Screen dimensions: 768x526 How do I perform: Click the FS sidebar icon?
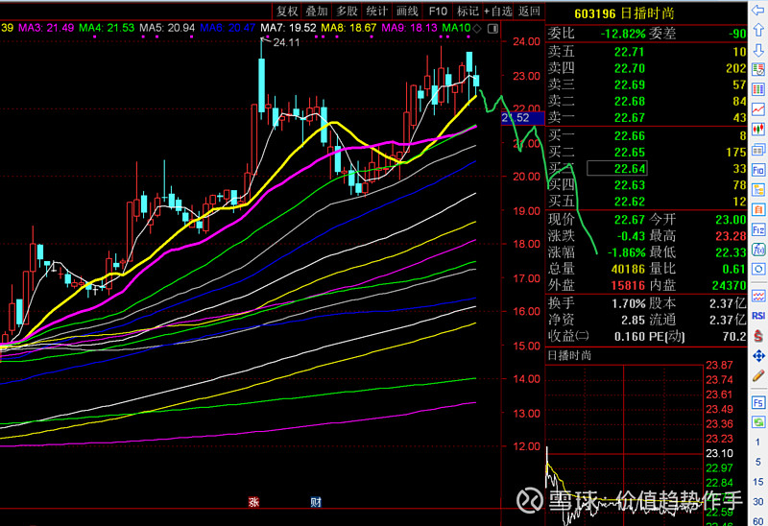[x=758, y=402]
